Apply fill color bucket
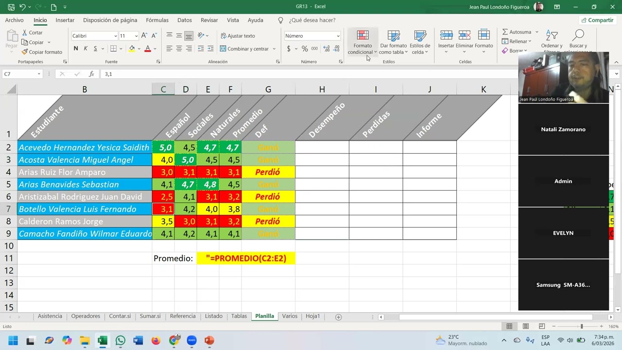 pos(132,49)
